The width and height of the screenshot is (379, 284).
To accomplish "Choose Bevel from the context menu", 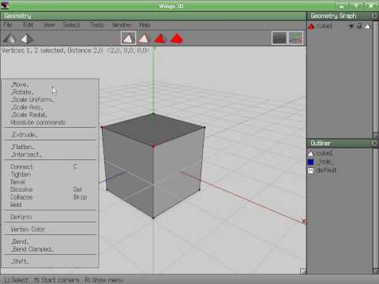I will pos(51,182).
